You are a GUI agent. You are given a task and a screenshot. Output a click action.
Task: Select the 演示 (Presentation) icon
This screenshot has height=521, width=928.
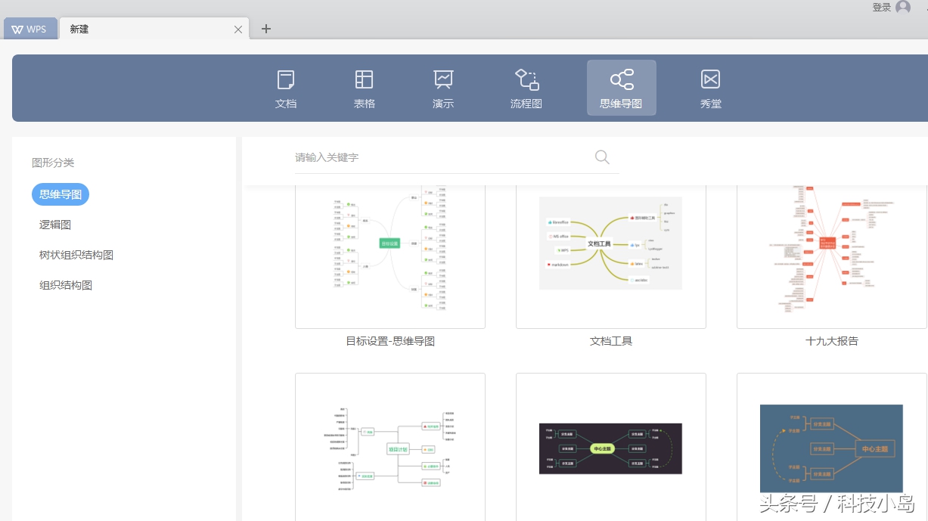pyautogui.click(x=443, y=87)
